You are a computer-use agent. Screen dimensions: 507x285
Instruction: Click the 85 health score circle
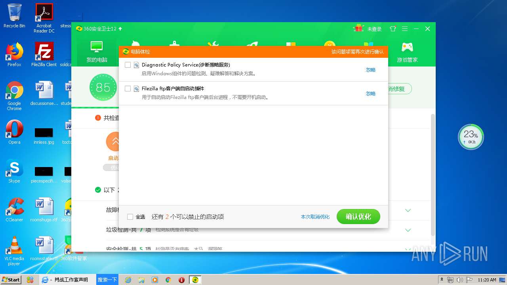pos(103,87)
